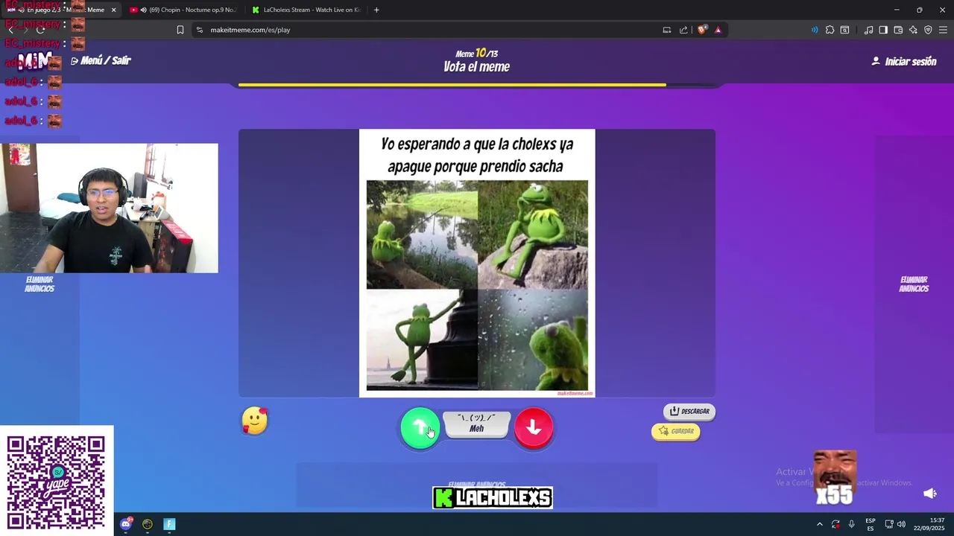Click the Yape QR code overlay

56,482
